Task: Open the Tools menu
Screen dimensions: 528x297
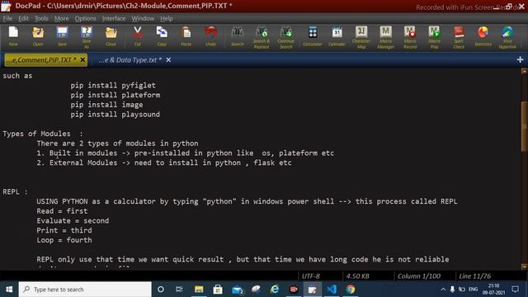Action: pos(41,18)
